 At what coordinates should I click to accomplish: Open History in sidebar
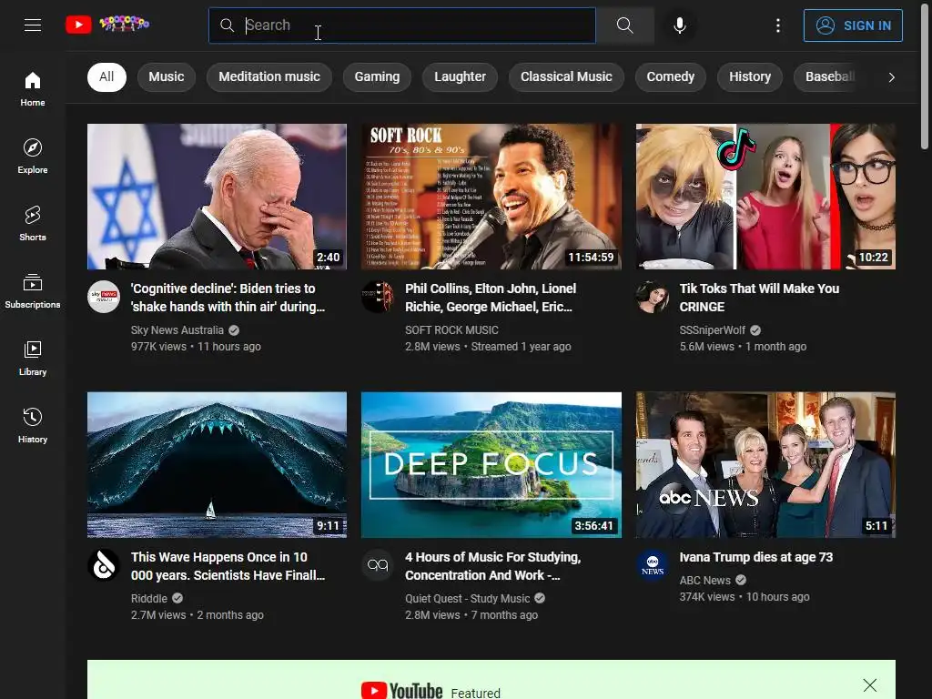click(33, 425)
